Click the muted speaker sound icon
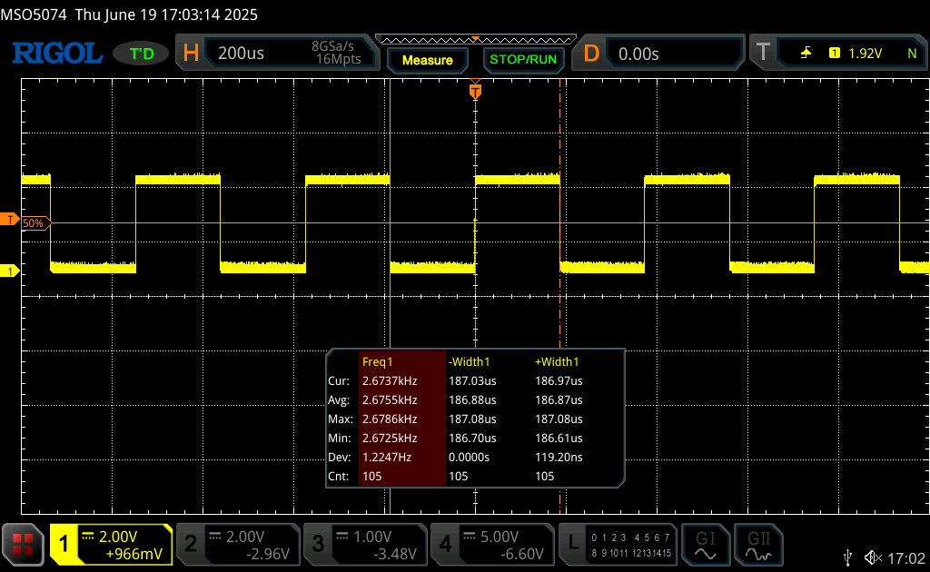930x572 pixels. [873, 557]
